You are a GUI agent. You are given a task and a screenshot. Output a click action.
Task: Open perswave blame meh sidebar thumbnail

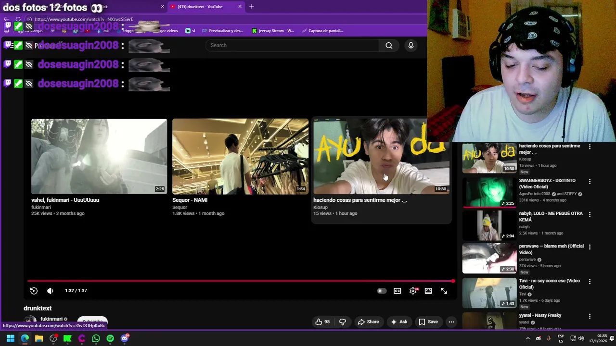[x=489, y=258]
